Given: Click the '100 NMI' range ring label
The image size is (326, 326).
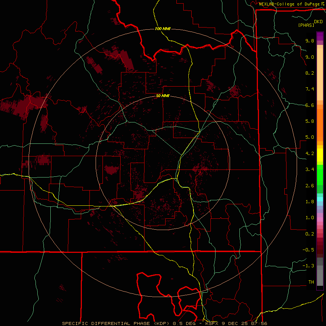Looking at the screenshot, I should pyautogui.click(x=163, y=29).
